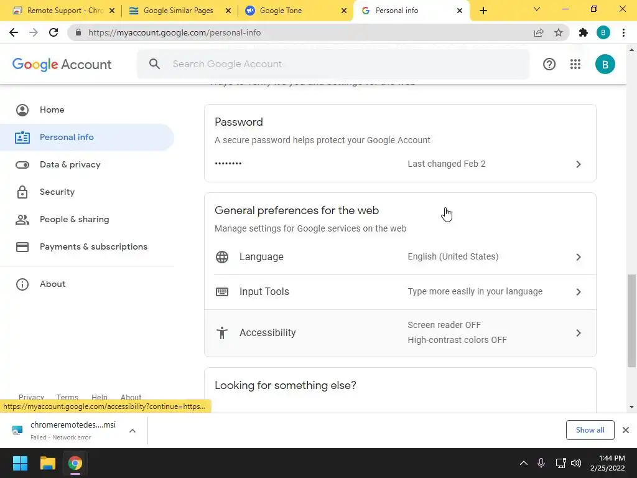Share this page via address bar icon
Screen dimensions: 637x478
coord(539,32)
